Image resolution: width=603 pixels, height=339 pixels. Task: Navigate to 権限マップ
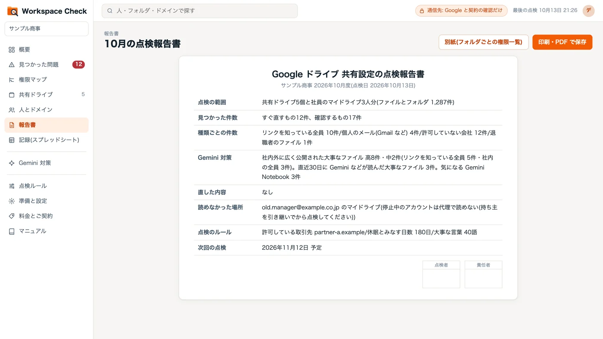click(x=47, y=80)
